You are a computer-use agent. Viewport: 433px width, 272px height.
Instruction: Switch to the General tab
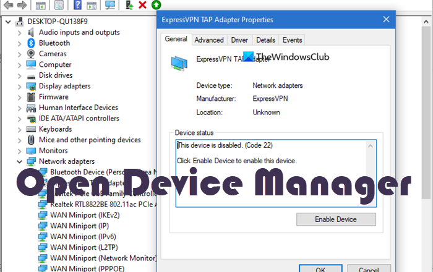176,39
